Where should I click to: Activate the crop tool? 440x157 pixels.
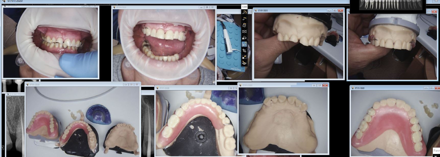pyautogui.click(x=244, y=51)
